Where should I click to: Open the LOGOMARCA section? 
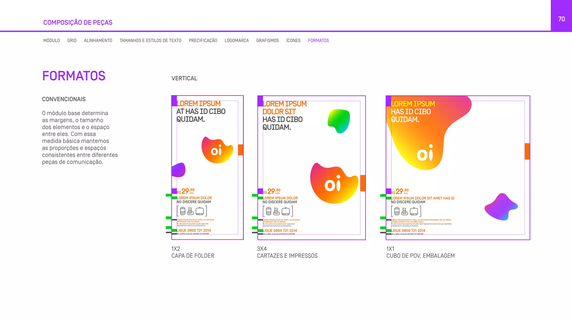coord(237,41)
